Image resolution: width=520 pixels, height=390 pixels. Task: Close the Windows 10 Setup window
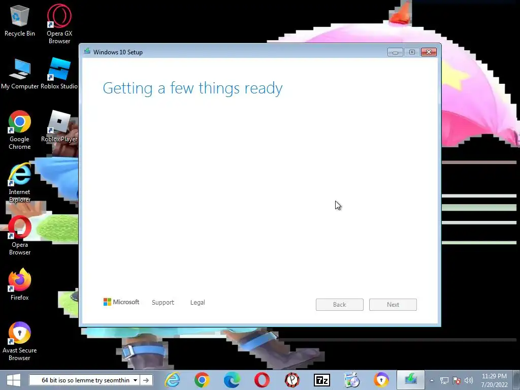pyautogui.click(x=429, y=52)
